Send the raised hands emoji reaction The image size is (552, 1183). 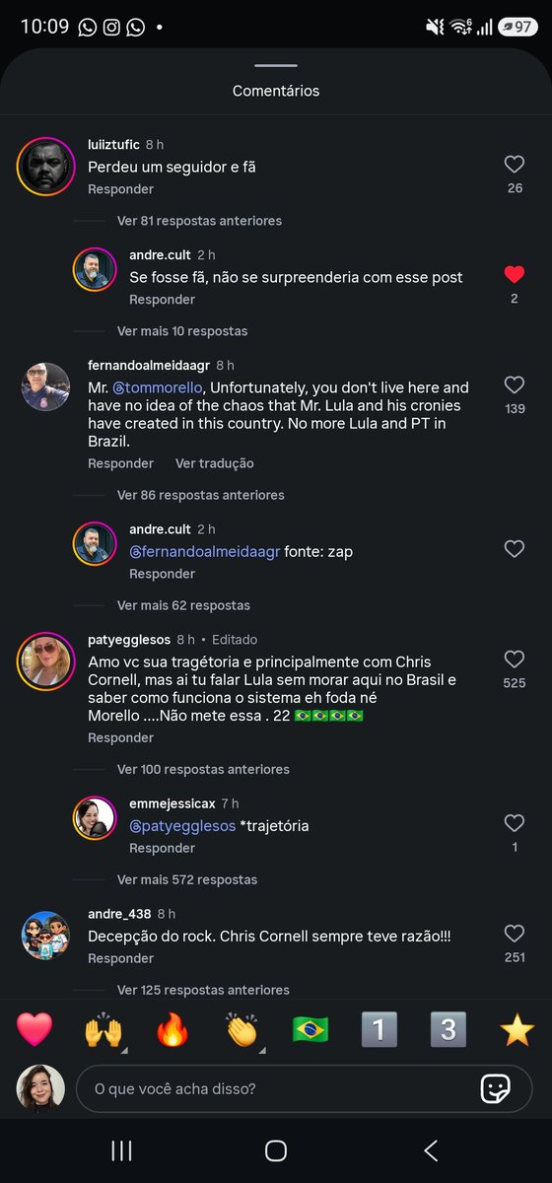pos(103,1029)
